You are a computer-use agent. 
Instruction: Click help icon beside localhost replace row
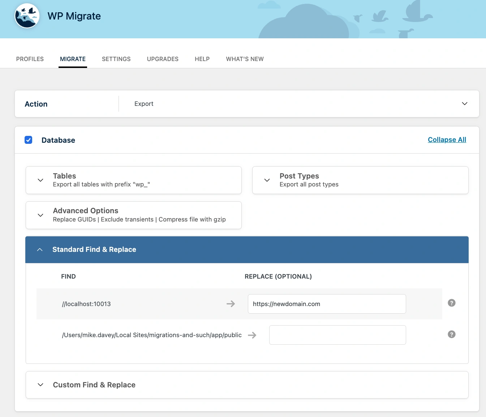(x=451, y=303)
